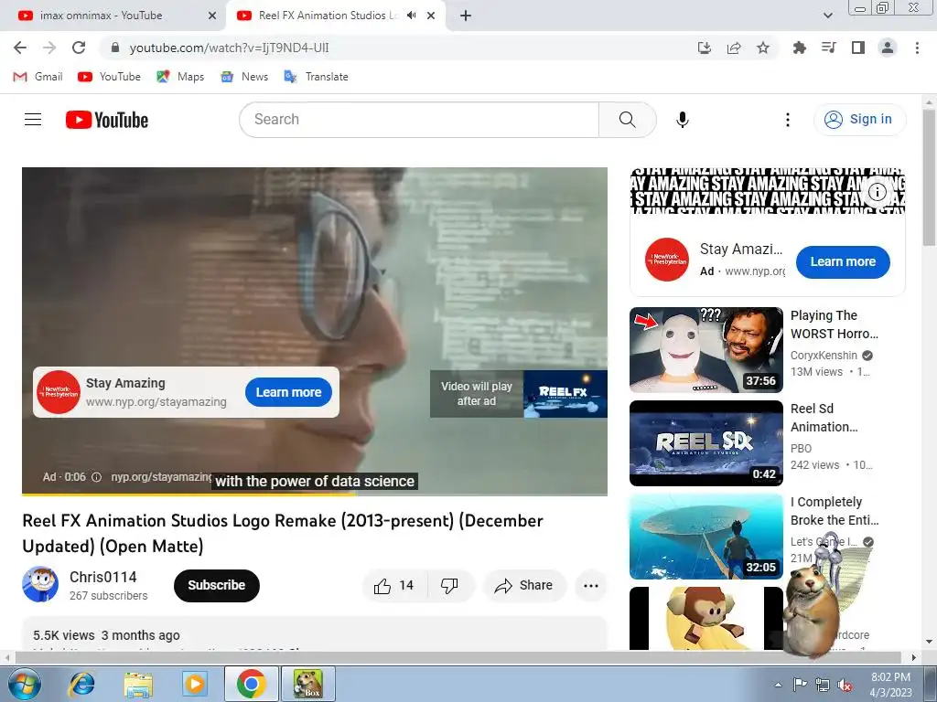The image size is (937, 702).
Task: Click Share button under the video
Action: [x=524, y=586]
